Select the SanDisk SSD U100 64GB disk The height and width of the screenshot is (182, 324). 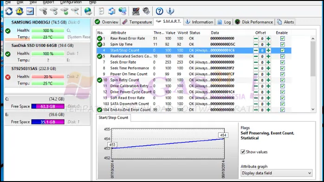[x=47, y=53]
